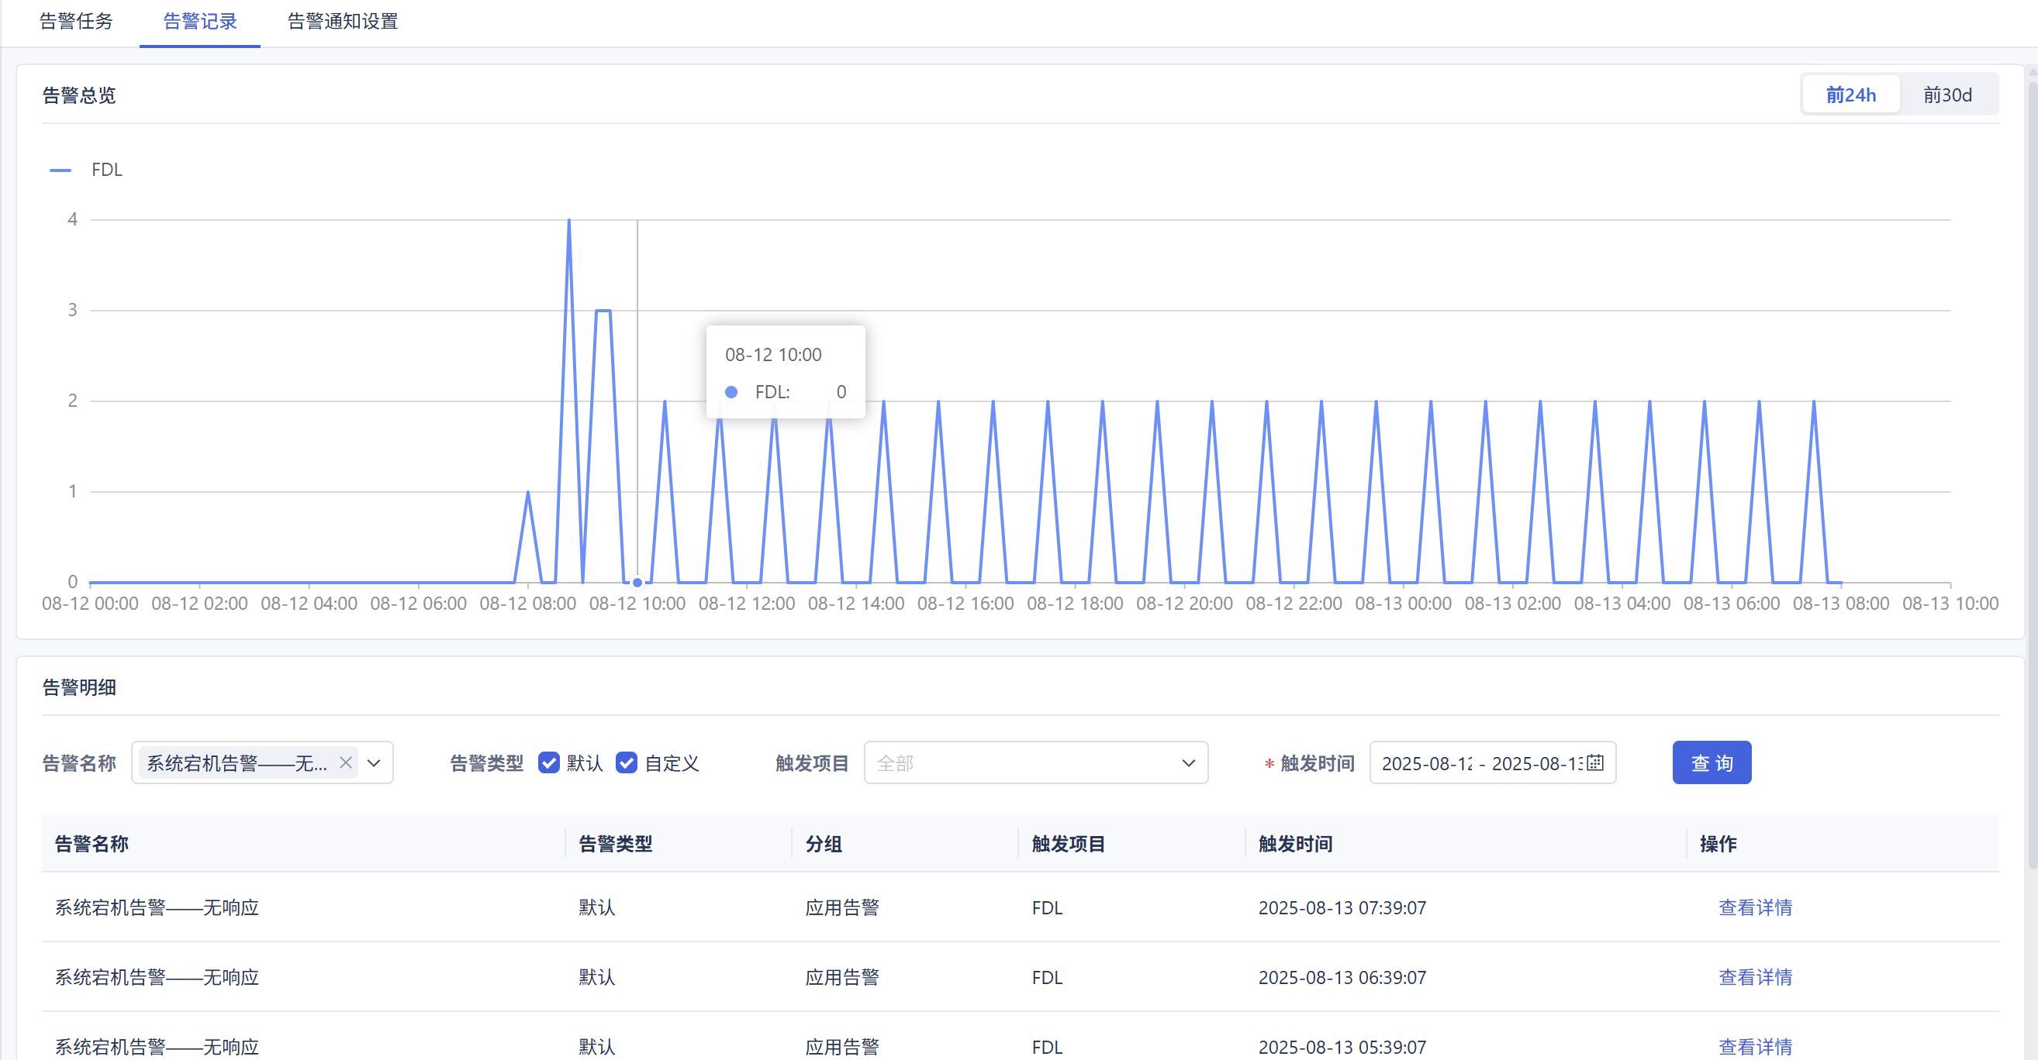Viewport: 2038px width, 1060px height.
Task: Click the 触发项目 column header
Action: (1068, 843)
